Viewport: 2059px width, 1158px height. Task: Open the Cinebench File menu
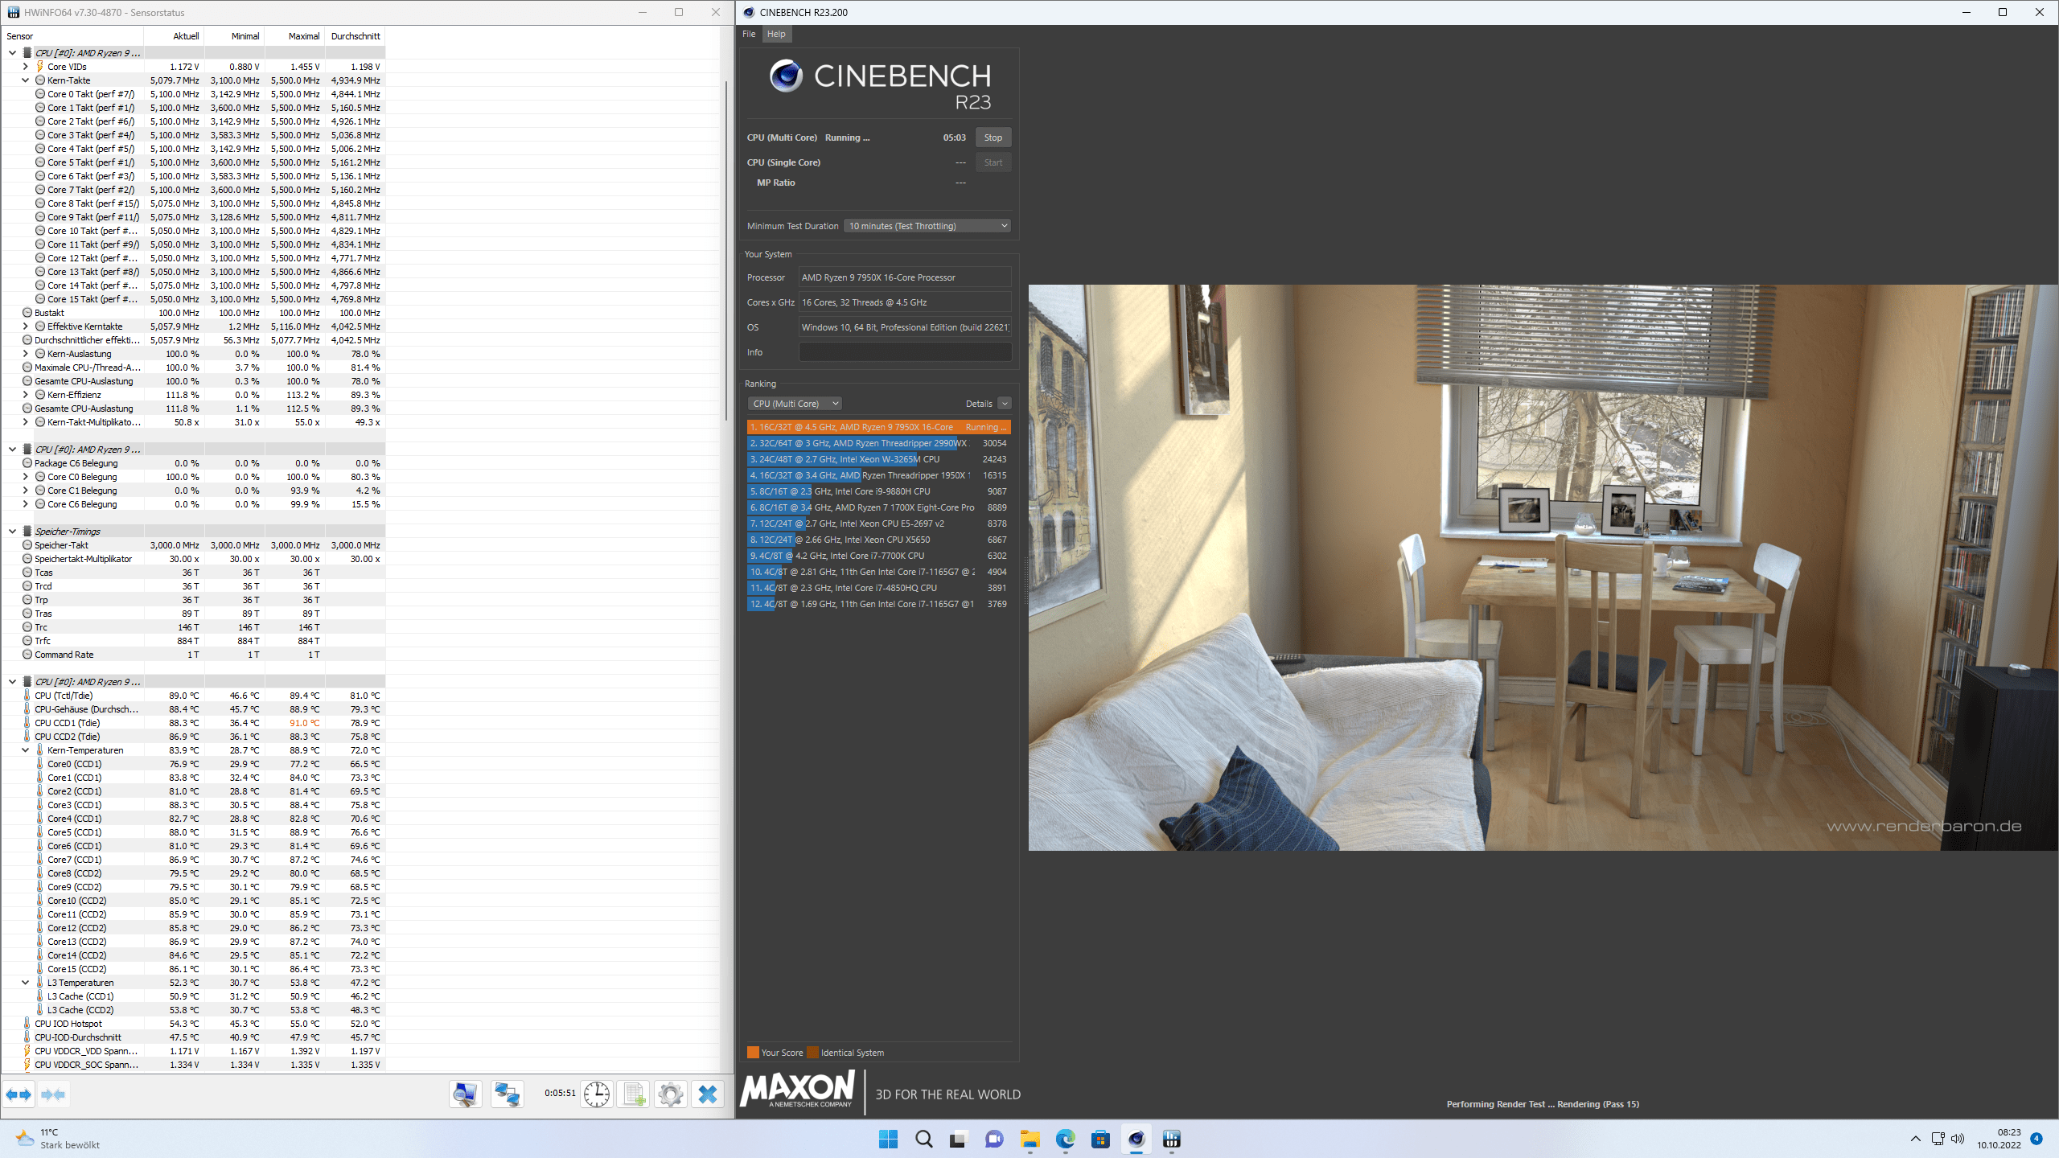[749, 34]
